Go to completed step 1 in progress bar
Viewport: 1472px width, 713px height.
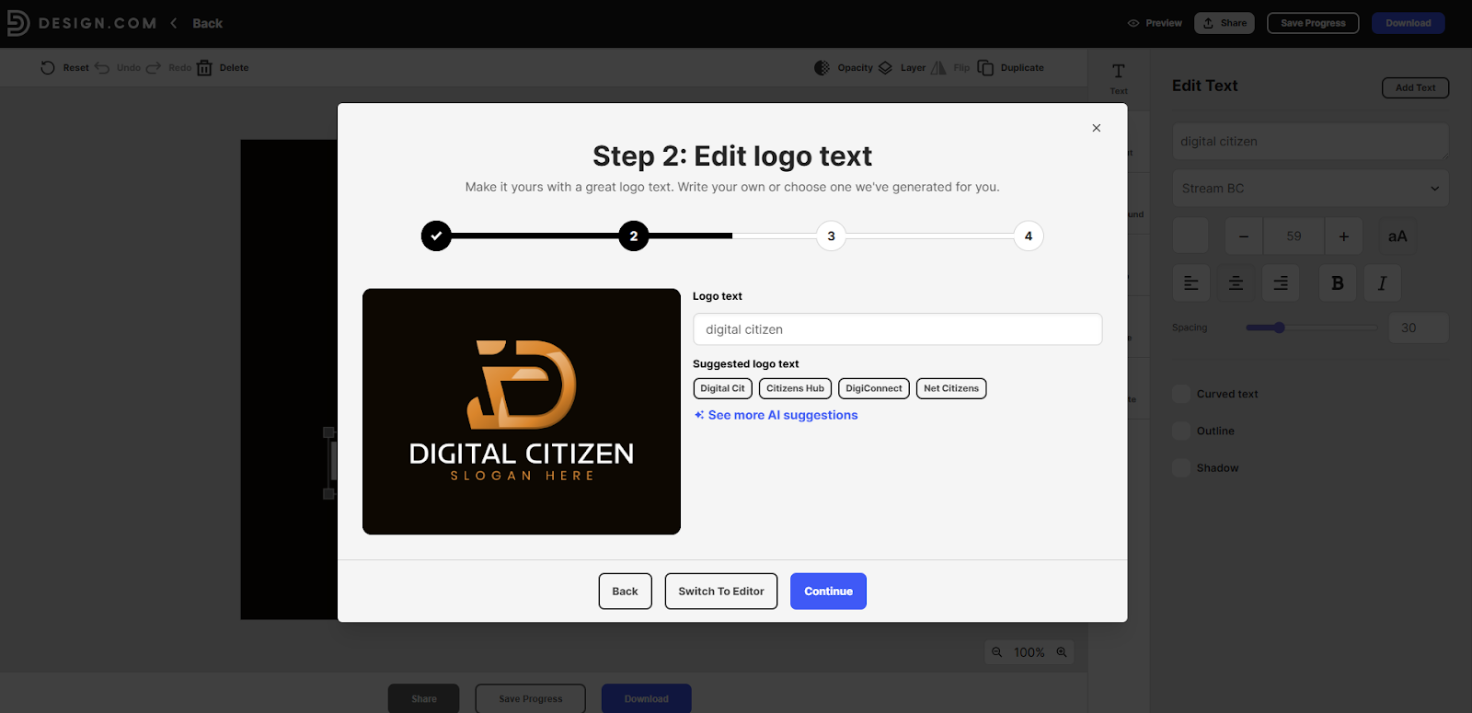pyautogui.click(x=436, y=236)
